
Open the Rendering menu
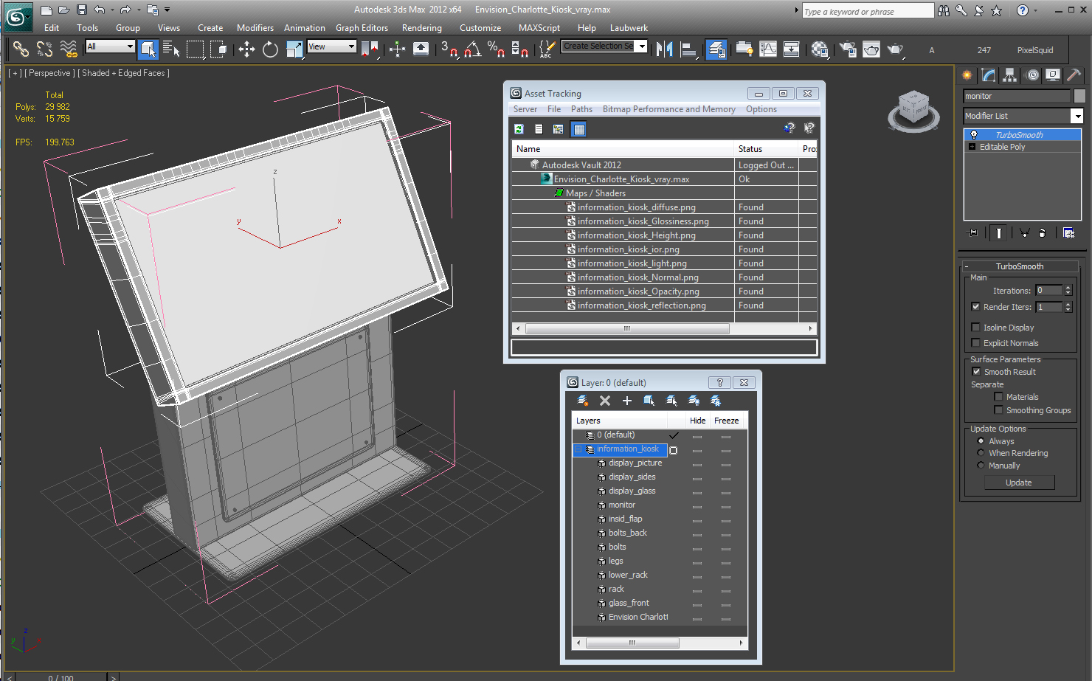click(x=422, y=28)
